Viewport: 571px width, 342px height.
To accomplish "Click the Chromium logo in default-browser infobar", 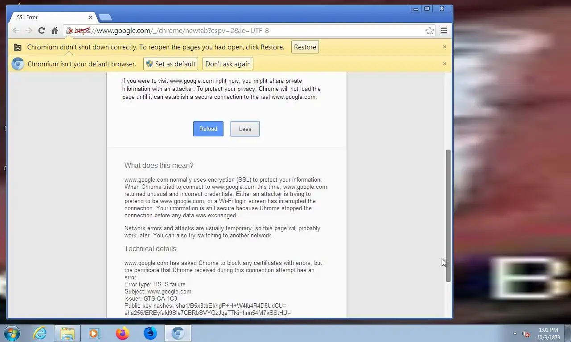I will click(x=18, y=64).
